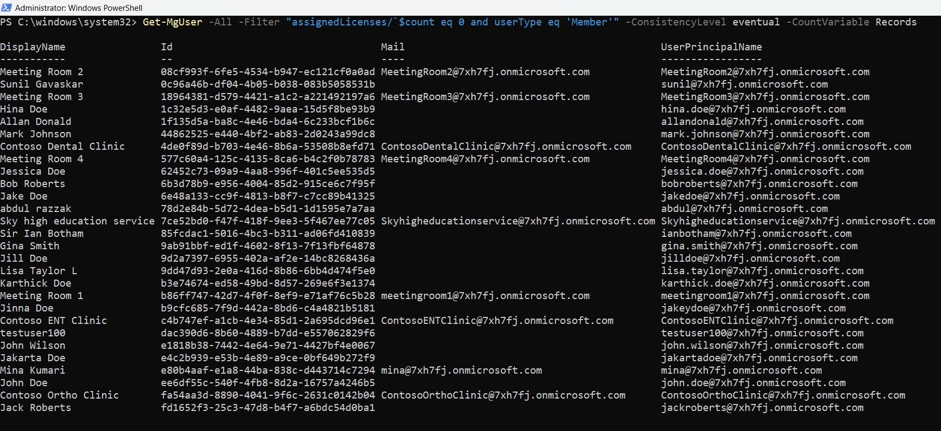Click the 'Karthick Doe' display name
Image resolution: width=941 pixels, height=431 pixels.
pos(36,283)
